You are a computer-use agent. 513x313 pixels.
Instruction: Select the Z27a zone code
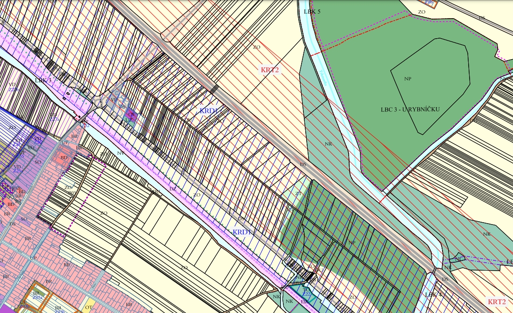click(x=55, y=119)
